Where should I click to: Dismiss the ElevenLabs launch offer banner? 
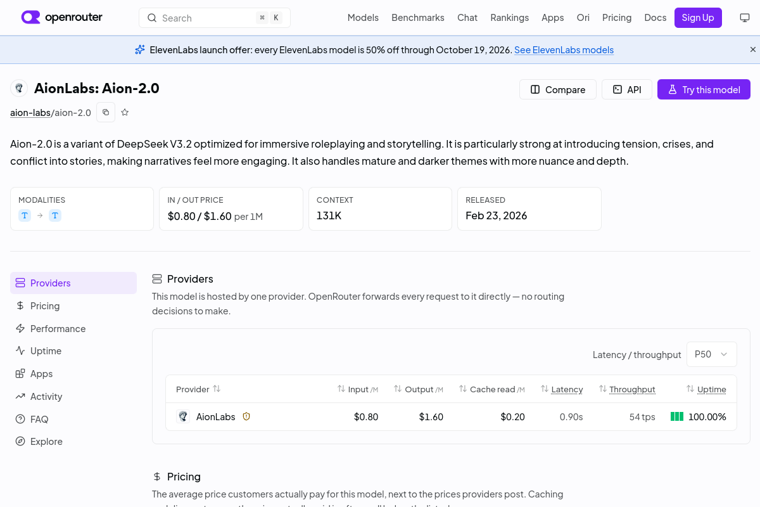[x=753, y=49]
